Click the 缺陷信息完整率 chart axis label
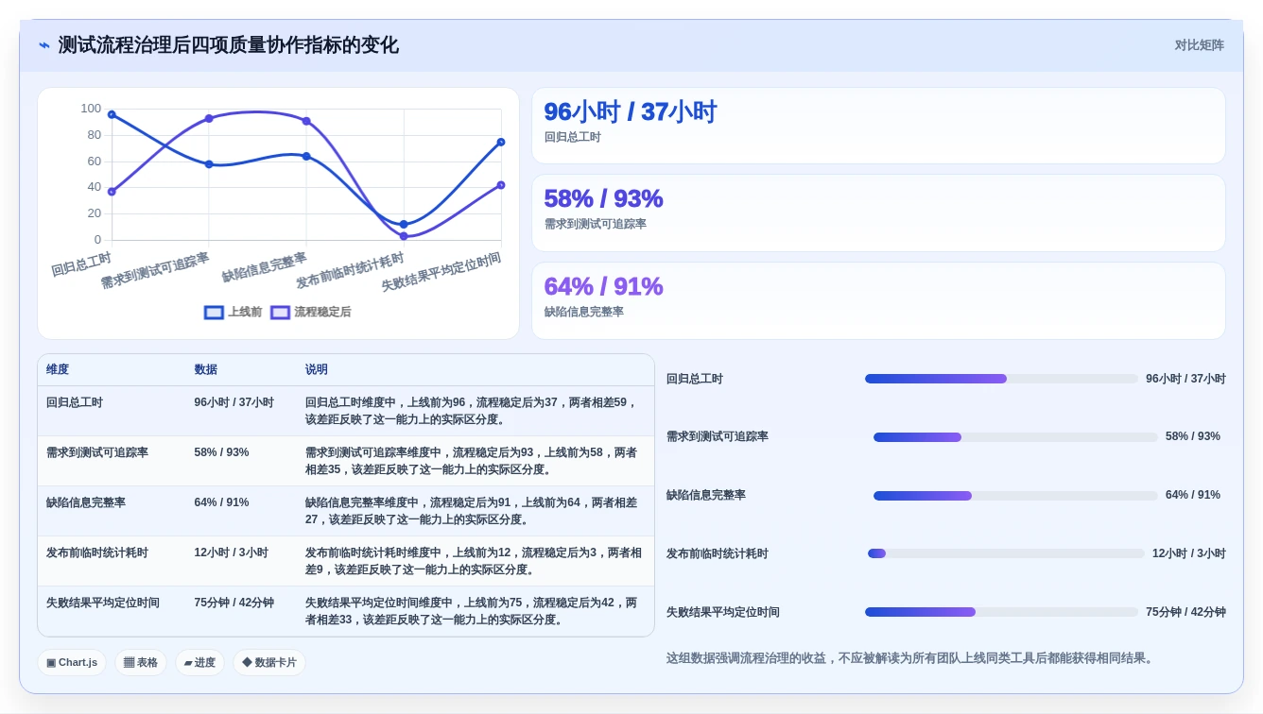The height and width of the screenshot is (714, 1263). pyautogui.click(x=265, y=266)
